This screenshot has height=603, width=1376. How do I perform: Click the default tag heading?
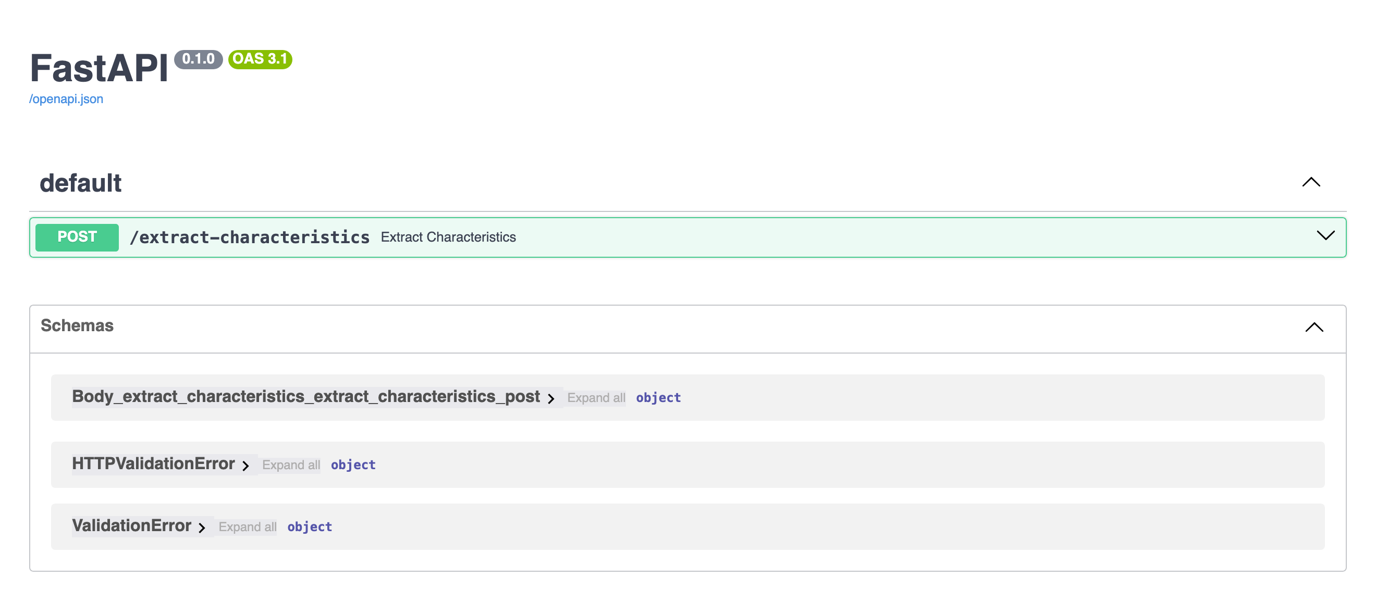pos(81,183)
